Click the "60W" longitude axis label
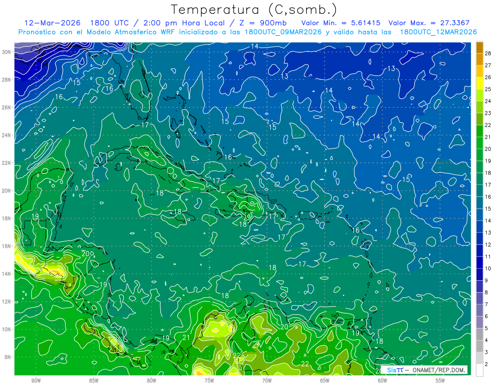 pos(383,381)
